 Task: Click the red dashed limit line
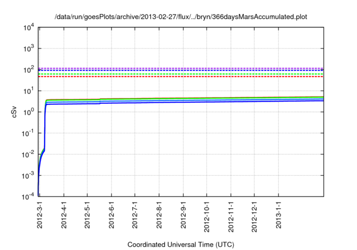(x=181, y=77)
